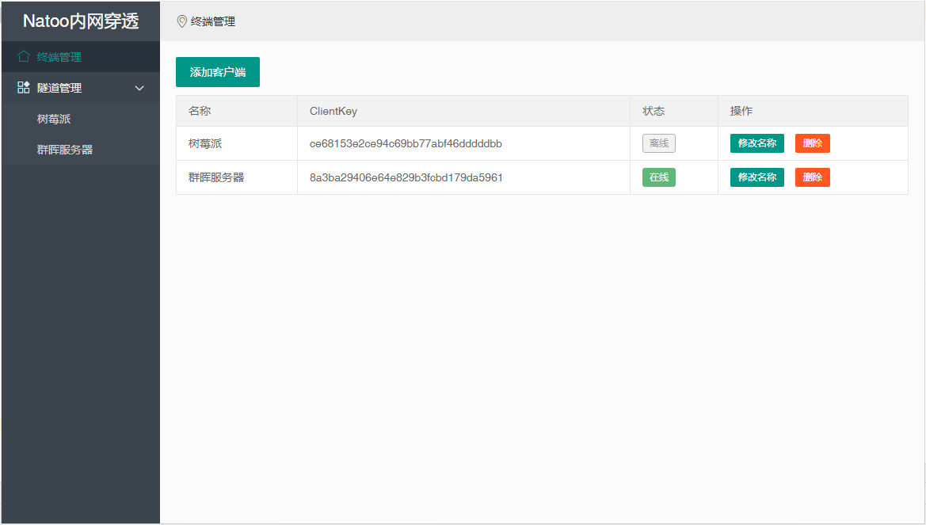This screenshot has width=926, height=525.
Task: Click 终端管理 breadcrumb text in header
Action: pyautogui.click(x=213, y=22)
